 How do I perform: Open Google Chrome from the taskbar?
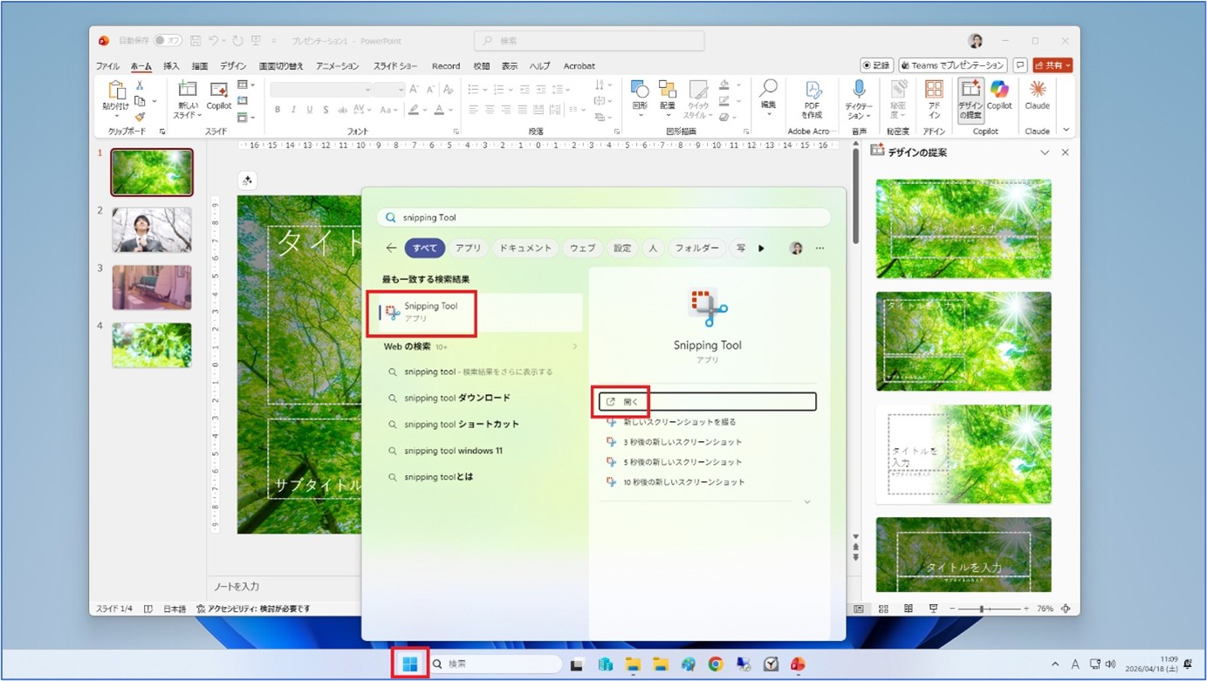(716, 664)
